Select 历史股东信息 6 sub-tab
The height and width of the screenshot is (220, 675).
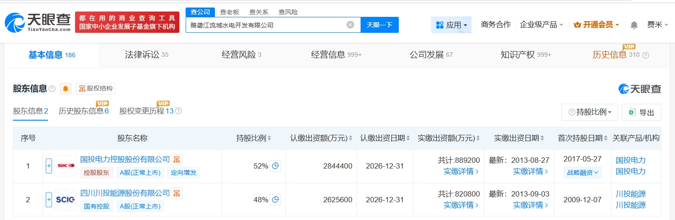click(83, 111)
